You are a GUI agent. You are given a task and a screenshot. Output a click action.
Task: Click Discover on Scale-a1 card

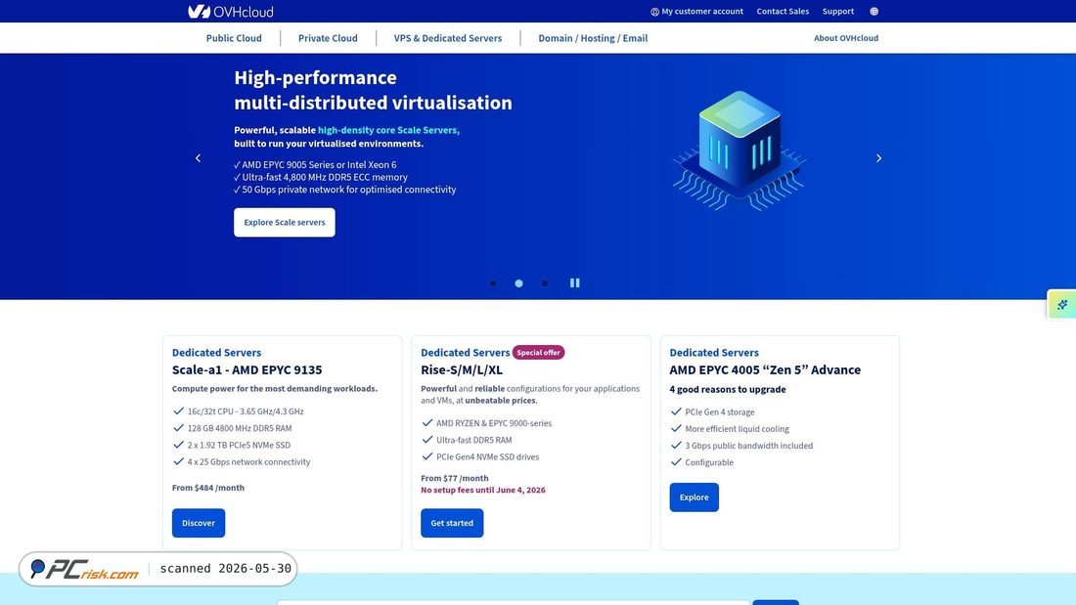[x=199, y=523]
